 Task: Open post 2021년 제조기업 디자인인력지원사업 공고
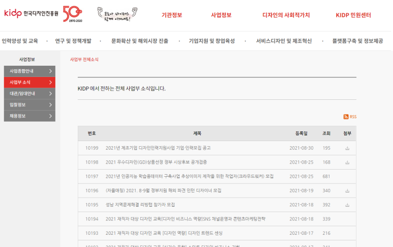(x=158, y=148)
